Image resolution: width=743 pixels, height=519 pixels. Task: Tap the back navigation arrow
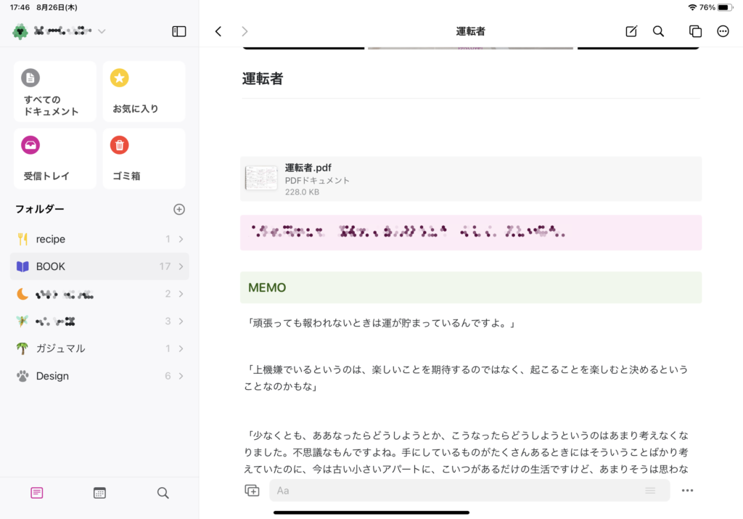click(x=218, y=31)
